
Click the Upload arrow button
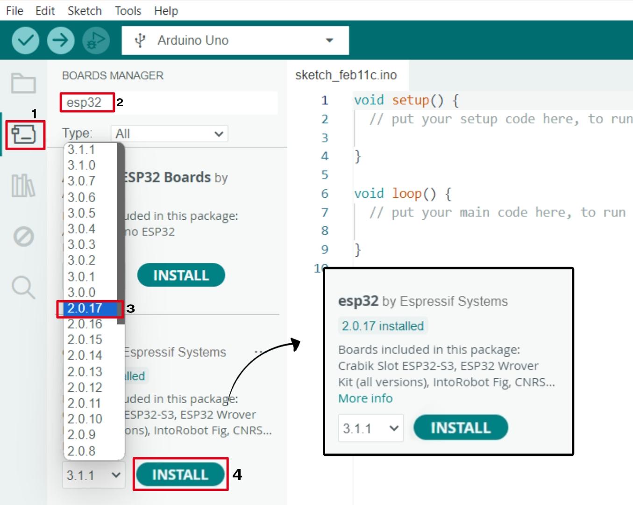(61, 40)
